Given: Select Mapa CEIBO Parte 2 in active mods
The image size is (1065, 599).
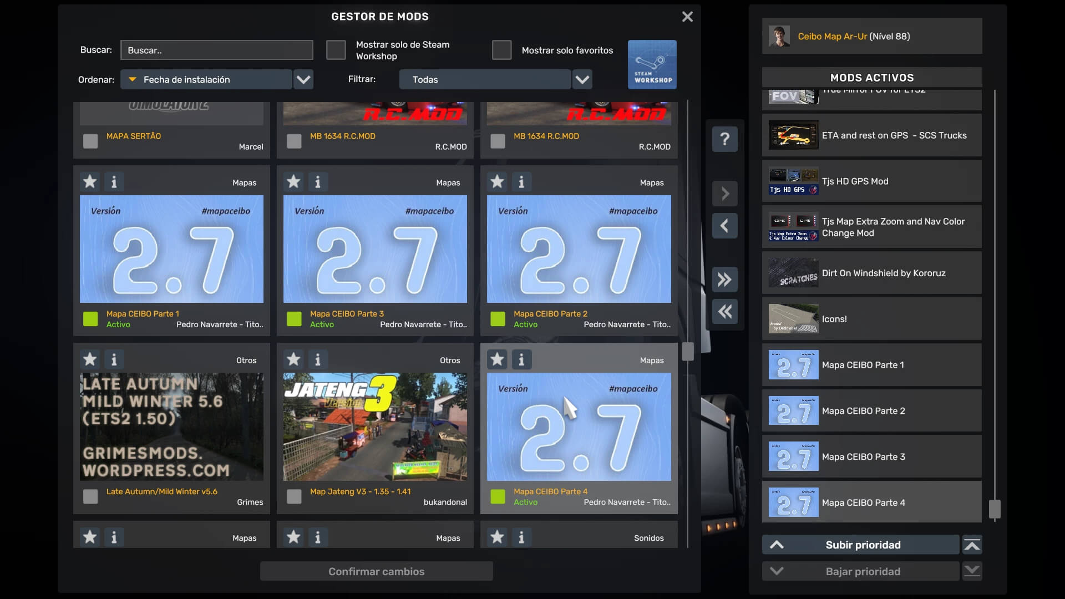Looking at the screenshot, I should (x=871, y=411).
